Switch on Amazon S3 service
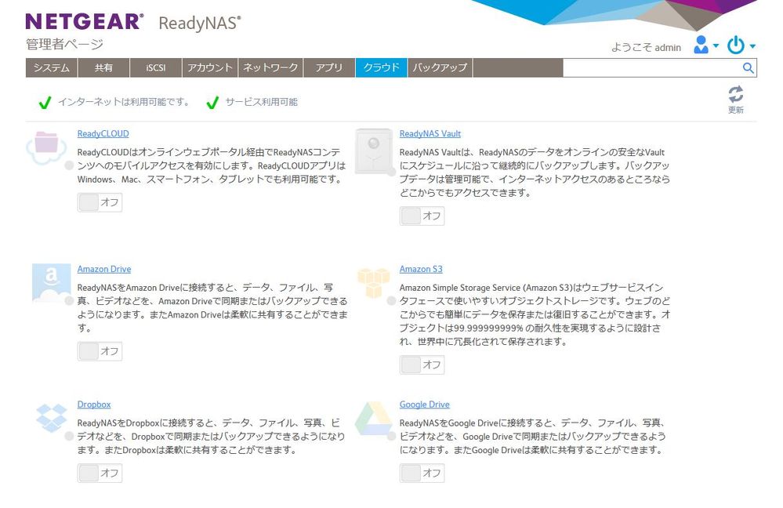 (x=422, y=365)
